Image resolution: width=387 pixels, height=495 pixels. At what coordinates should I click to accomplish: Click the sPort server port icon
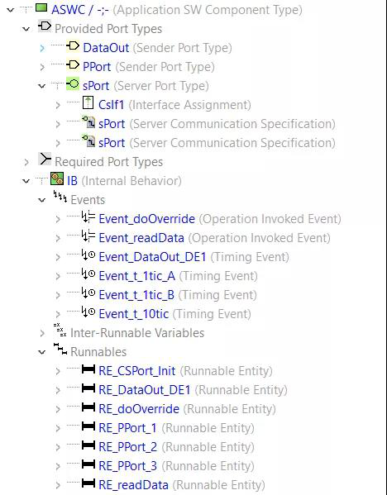pos(73,84)
